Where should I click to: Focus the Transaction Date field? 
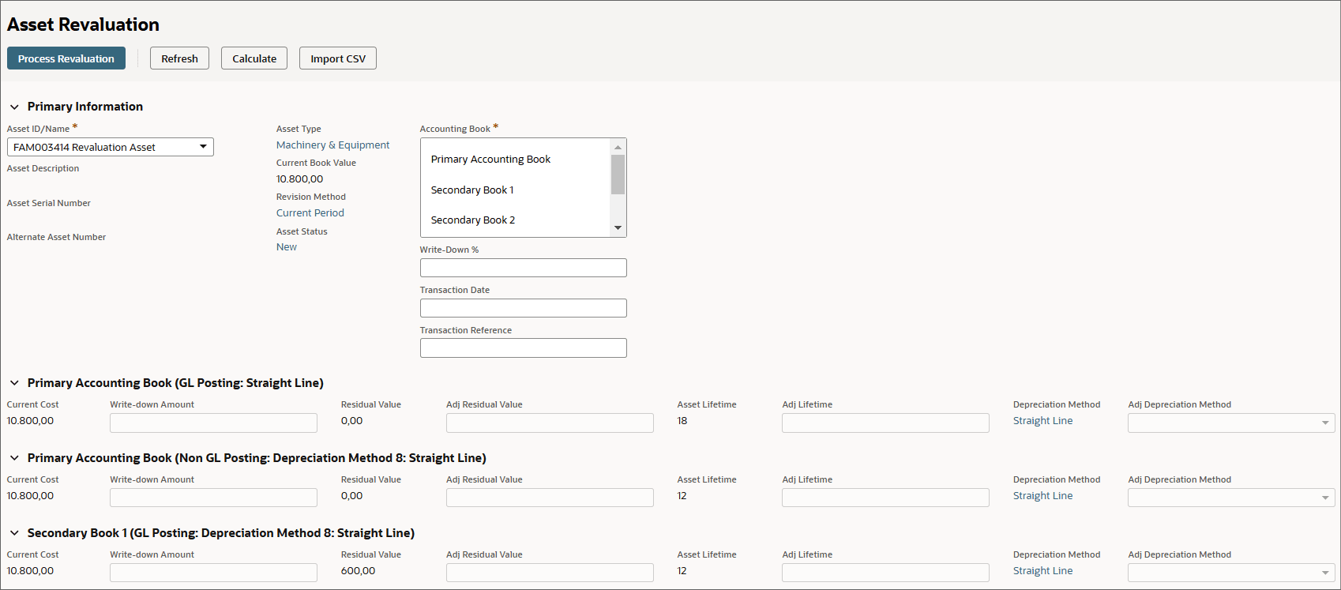pos(524,308)
